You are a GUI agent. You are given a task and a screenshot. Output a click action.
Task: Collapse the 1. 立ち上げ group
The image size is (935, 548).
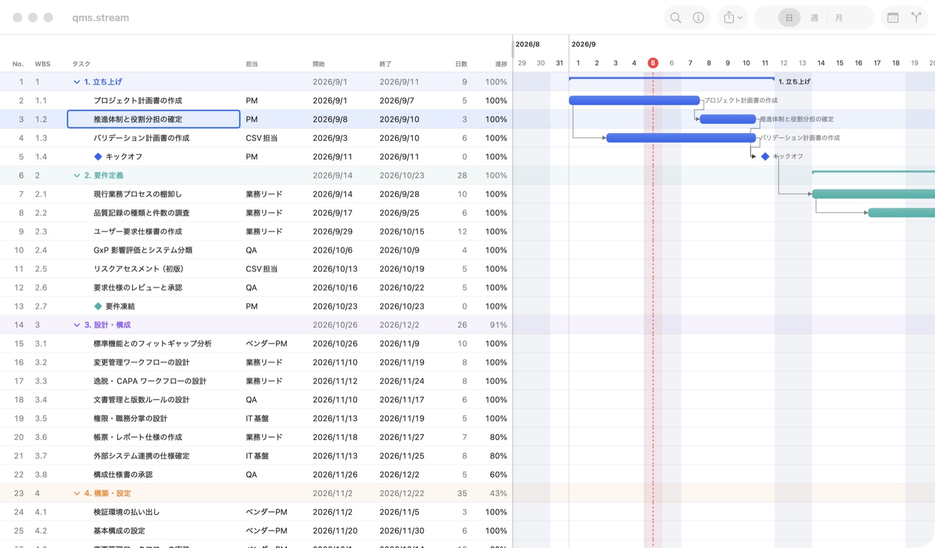click(77, 82)
